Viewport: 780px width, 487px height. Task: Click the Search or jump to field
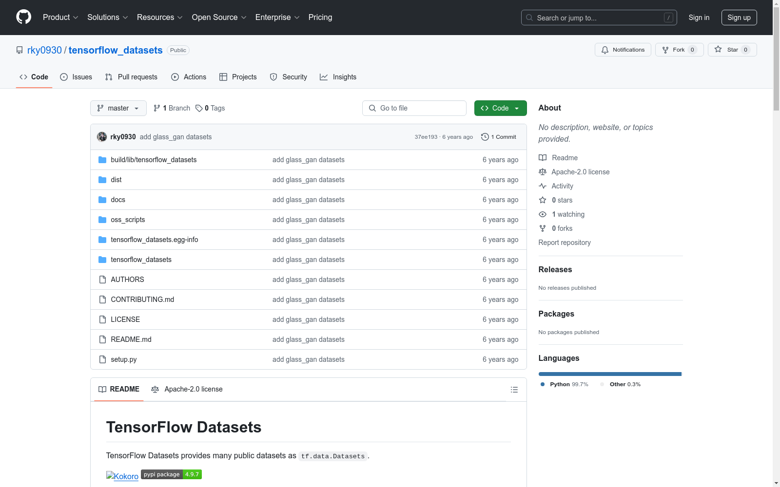[x=599, y=18]
